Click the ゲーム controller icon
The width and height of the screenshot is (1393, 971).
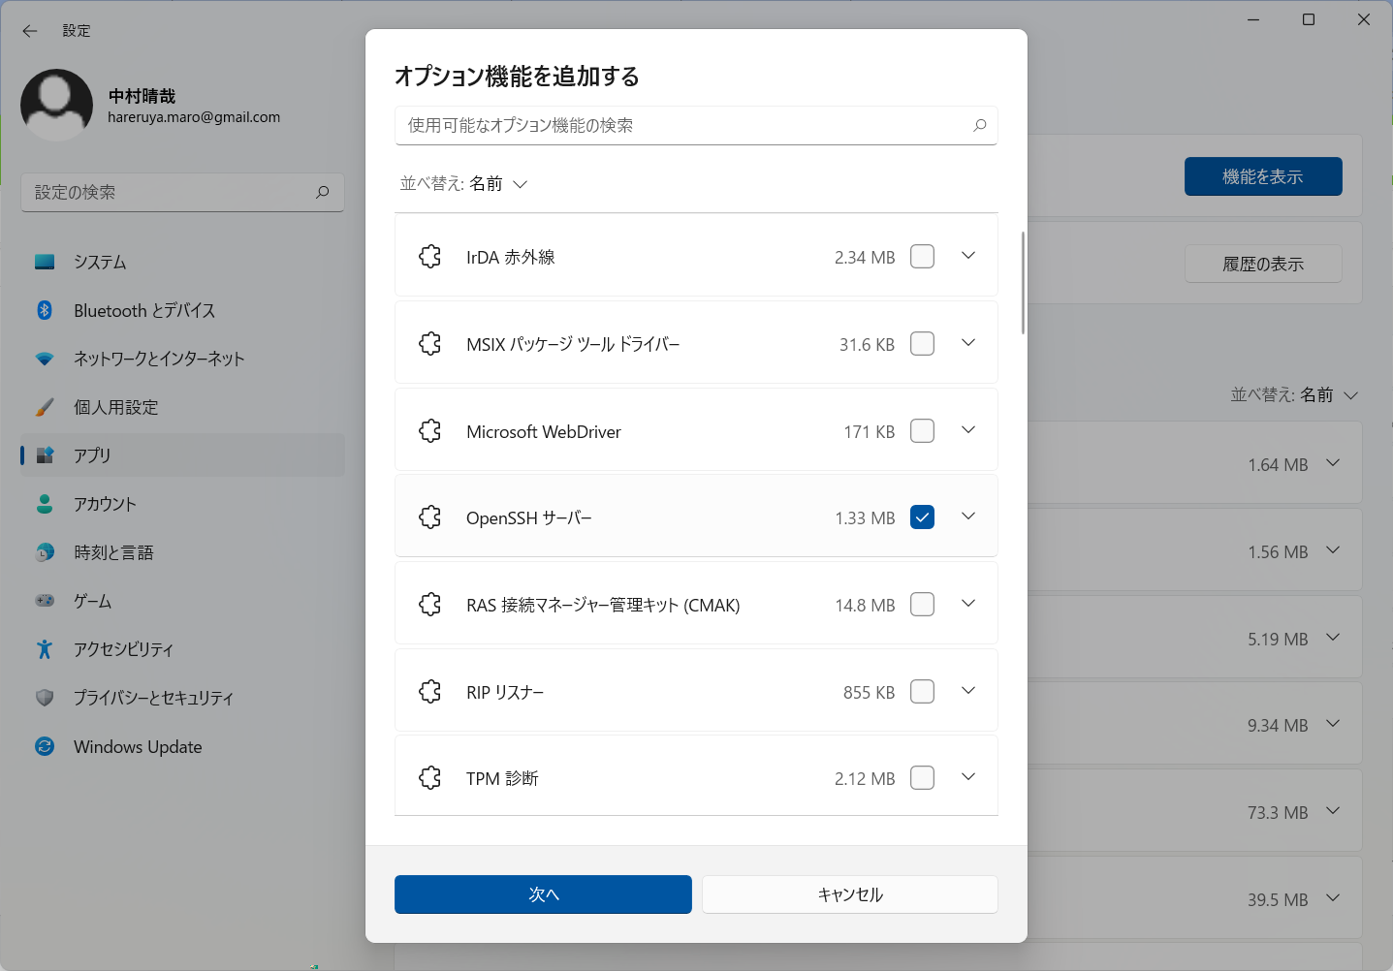click(45, 601)
